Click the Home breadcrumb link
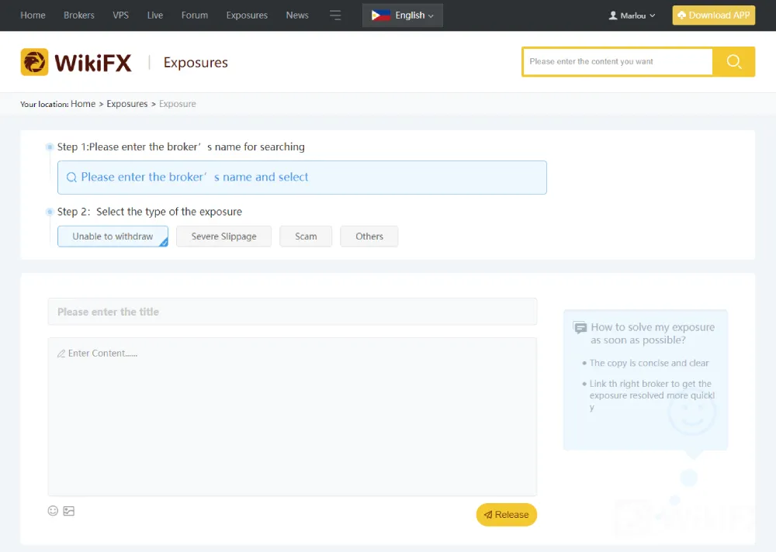Viewport: 776px width, 552px height. click(x=83, y=104)
